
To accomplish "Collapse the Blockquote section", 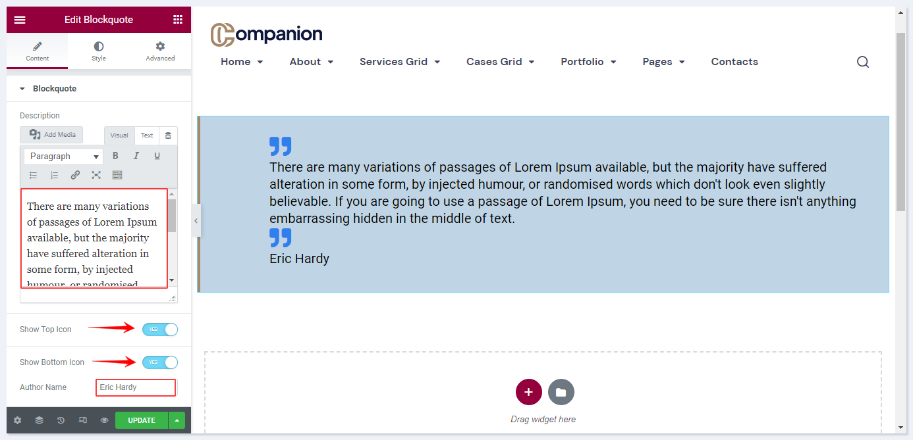I will coord(48,89).
